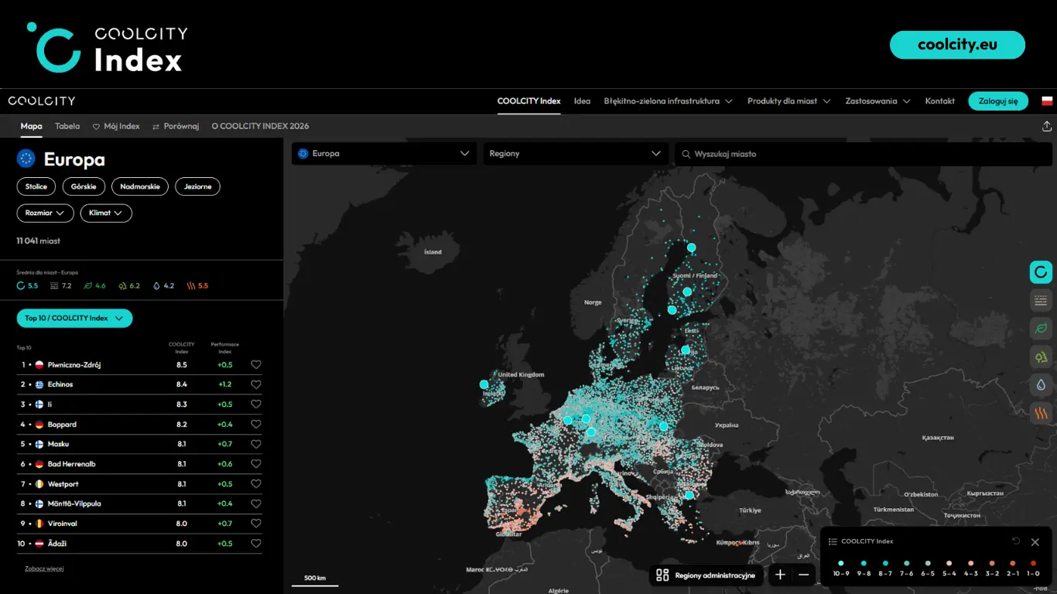The height and width of the screenshot is (594, 1057).
Task: Select the trees map layer icon
Action: tap(1041, 357)
